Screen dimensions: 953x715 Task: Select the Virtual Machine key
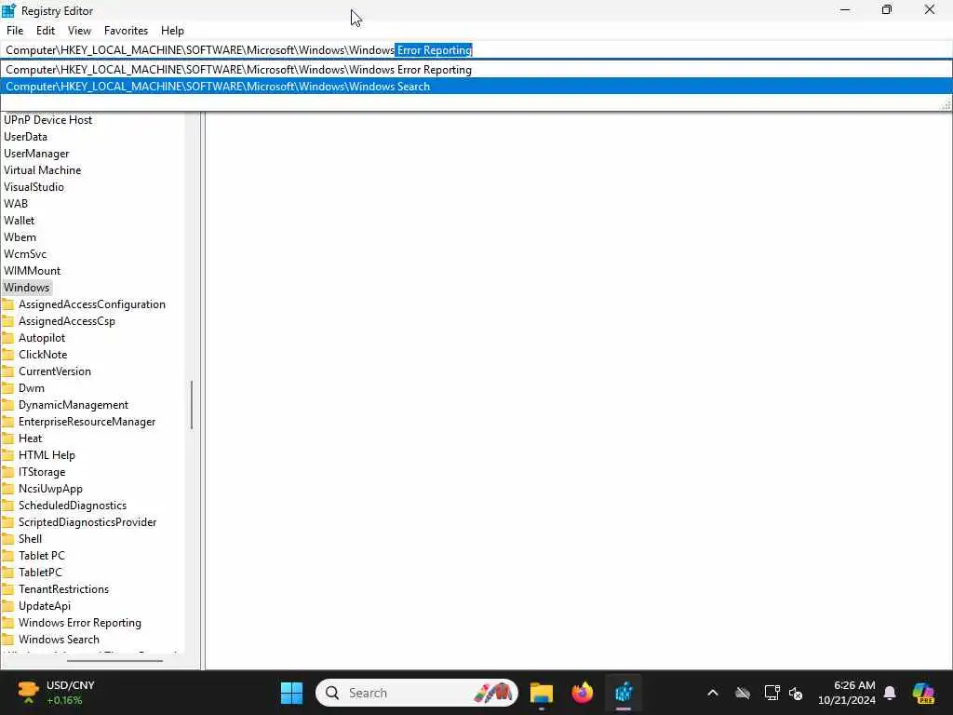[x=43, y=170]
